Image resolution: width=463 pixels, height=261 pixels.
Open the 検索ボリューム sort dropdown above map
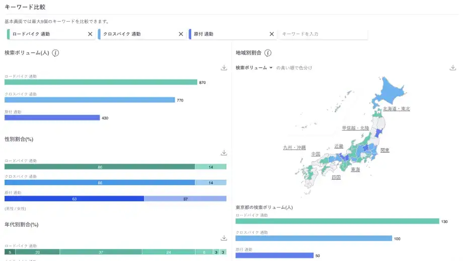254,68
